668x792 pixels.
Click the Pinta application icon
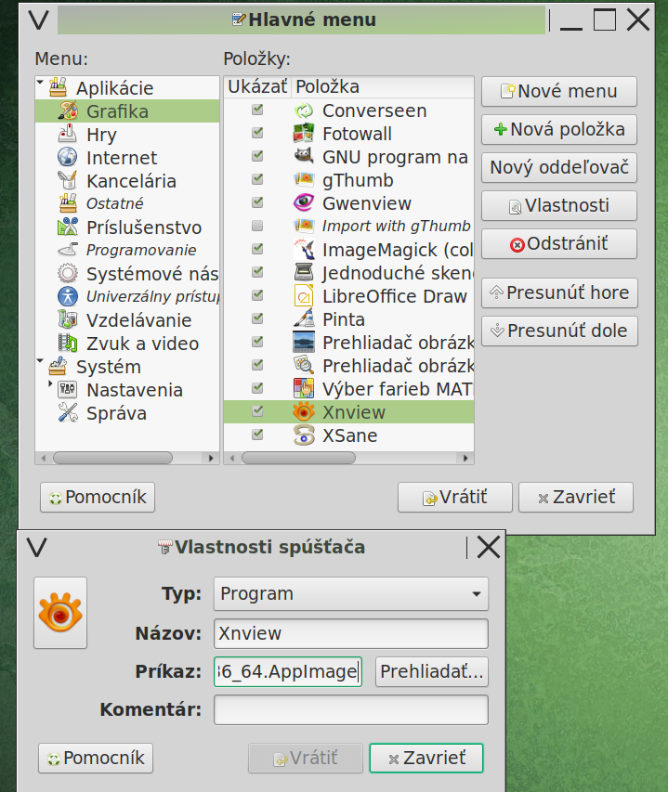304,319
